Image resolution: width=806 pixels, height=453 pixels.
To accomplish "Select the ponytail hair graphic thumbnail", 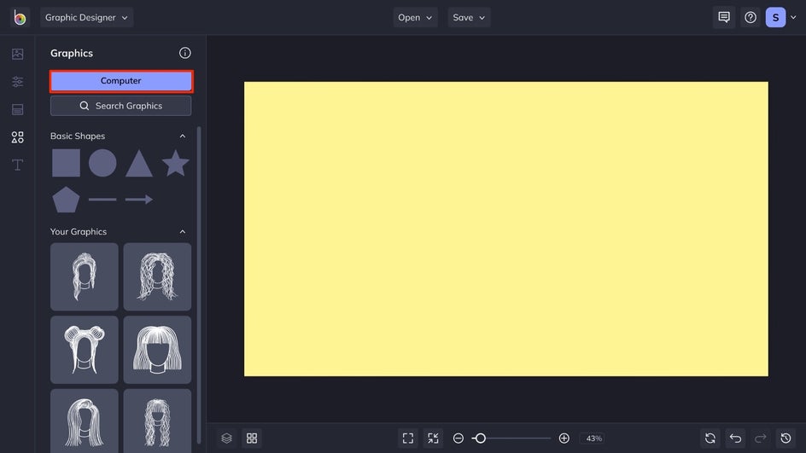I will coord(85,276).
